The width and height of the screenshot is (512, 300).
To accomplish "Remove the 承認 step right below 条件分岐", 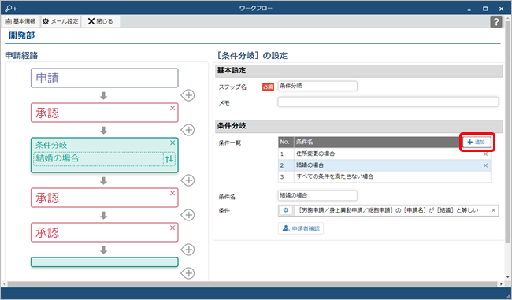I will point(173,193).
